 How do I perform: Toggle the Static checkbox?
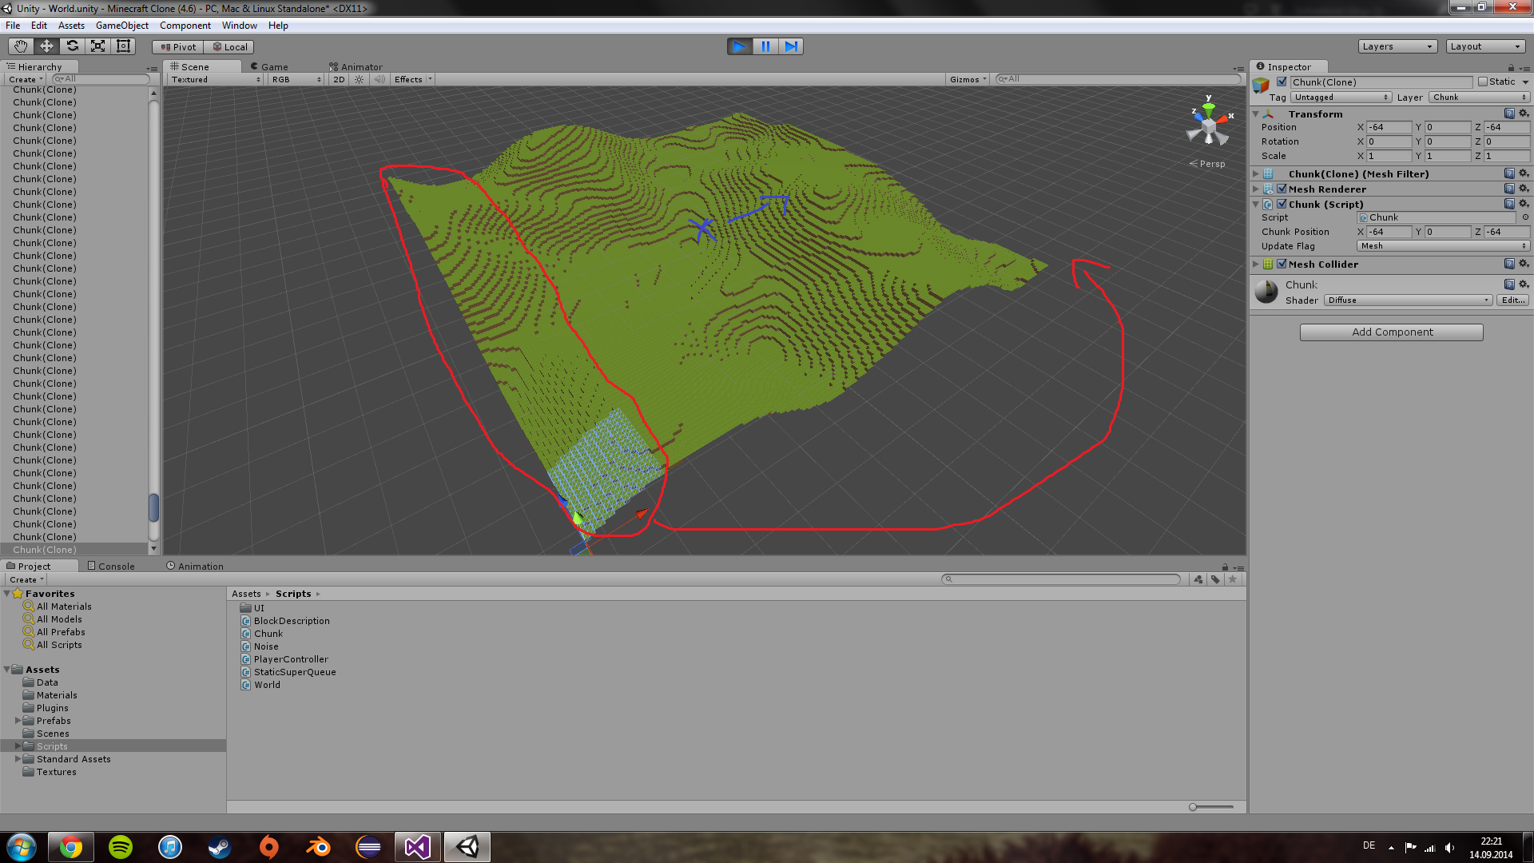click(1483, 82)
